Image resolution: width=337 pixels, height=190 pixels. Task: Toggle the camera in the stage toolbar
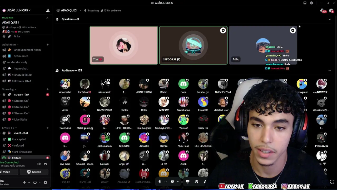[172, 182]
